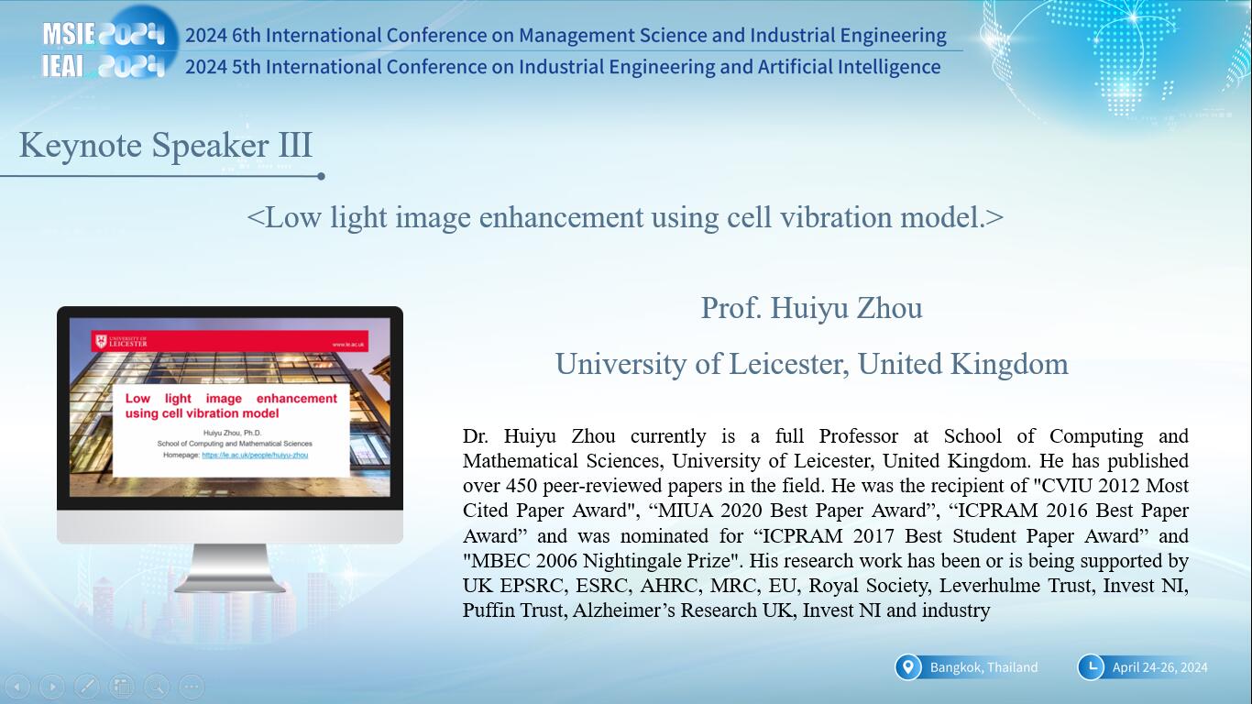The image size is (1252, 704).
Task: Click the monitor thumbnail of the presentation
Action: click(x=230, y=449)
